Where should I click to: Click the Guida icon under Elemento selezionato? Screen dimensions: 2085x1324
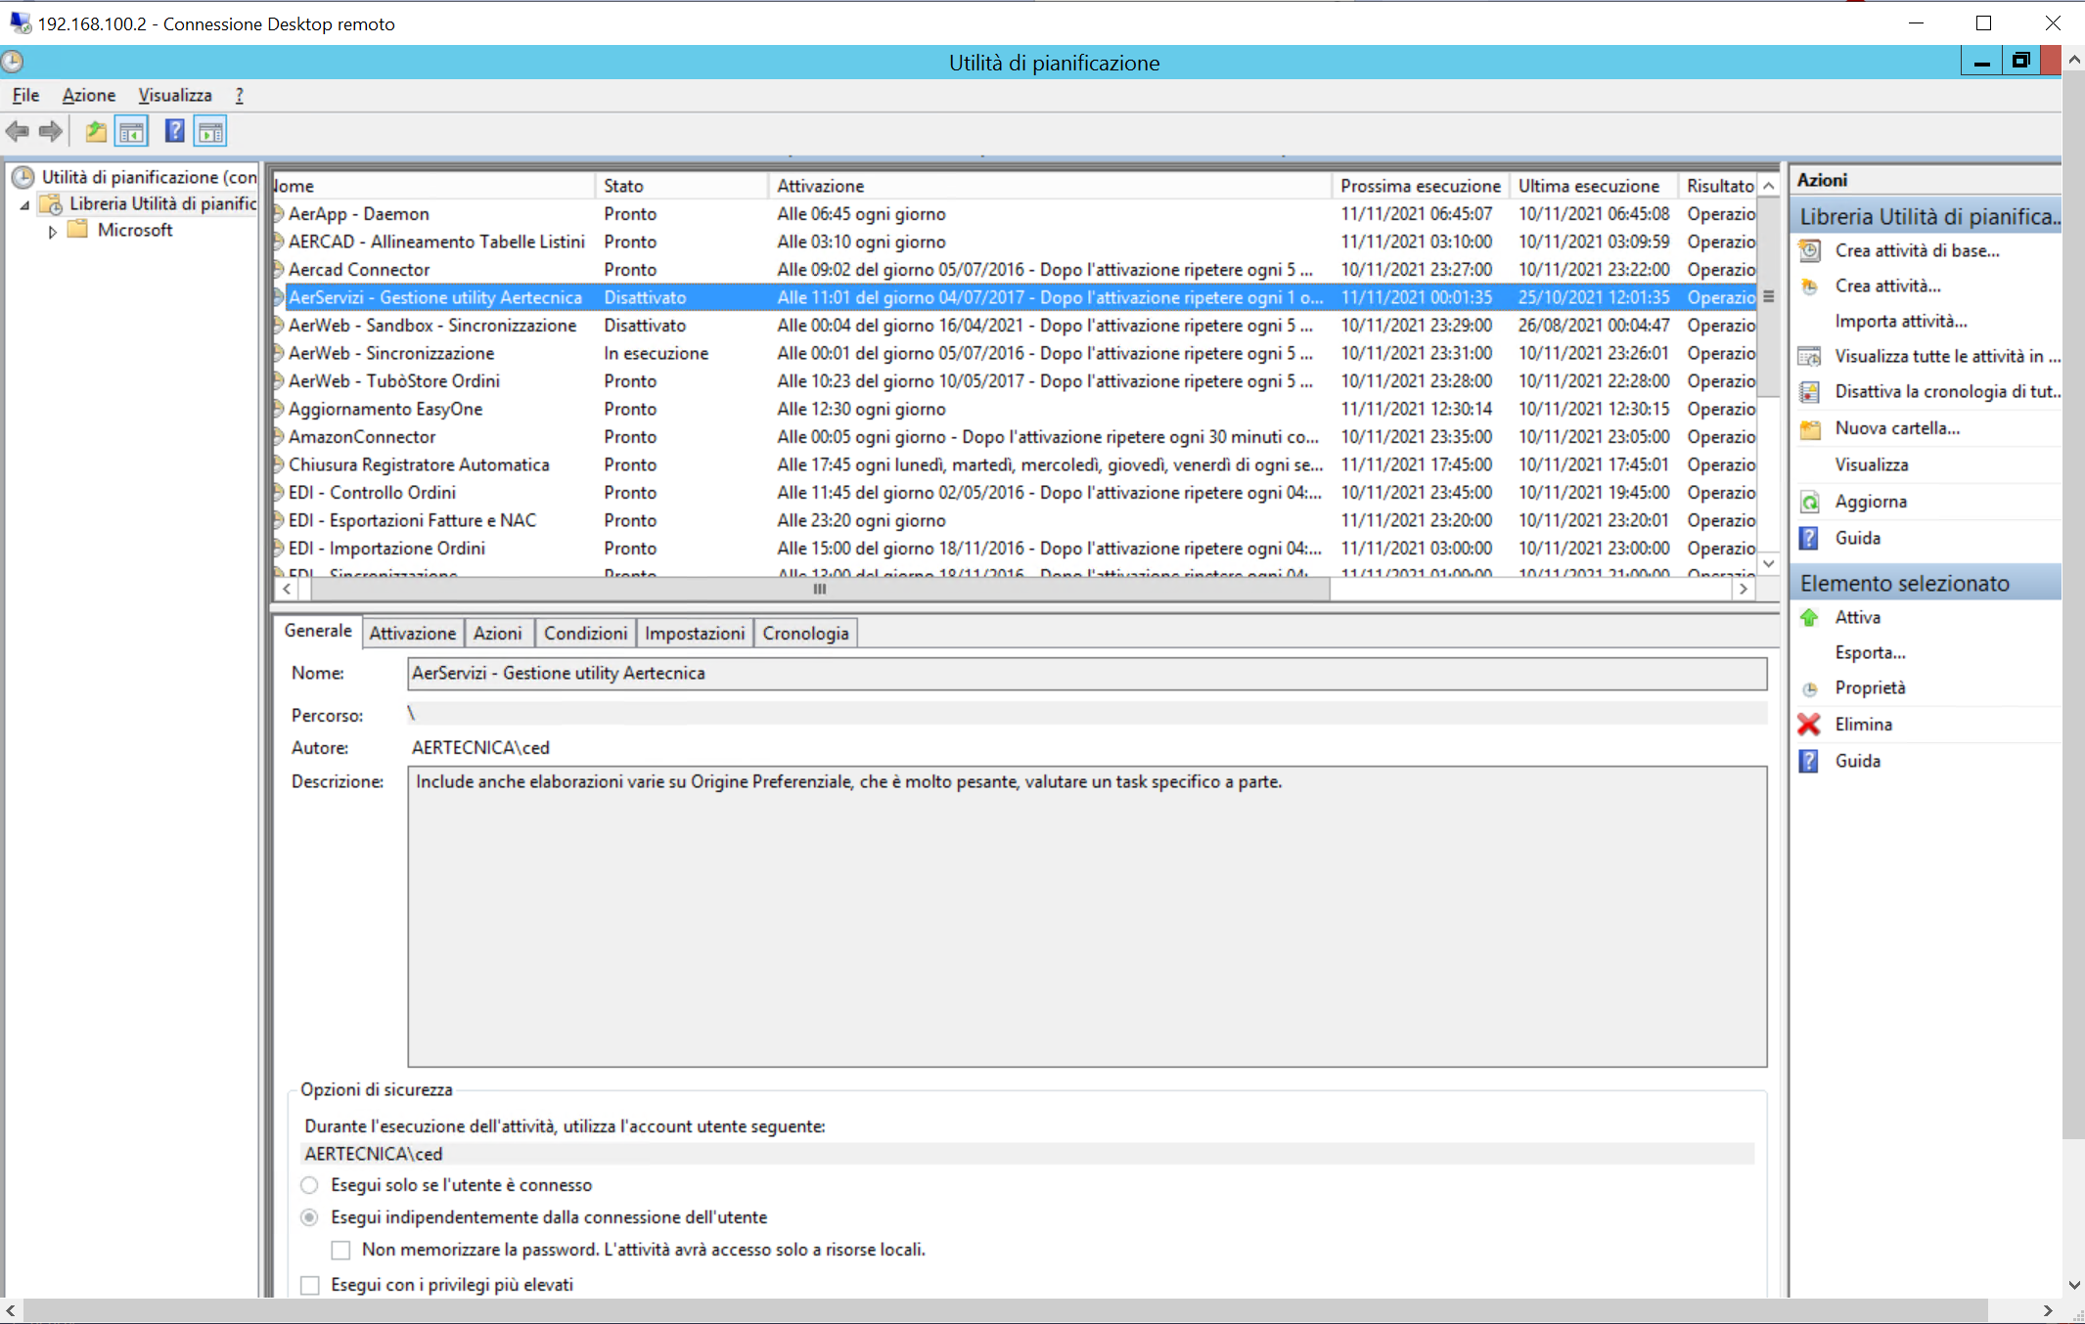1810,761
